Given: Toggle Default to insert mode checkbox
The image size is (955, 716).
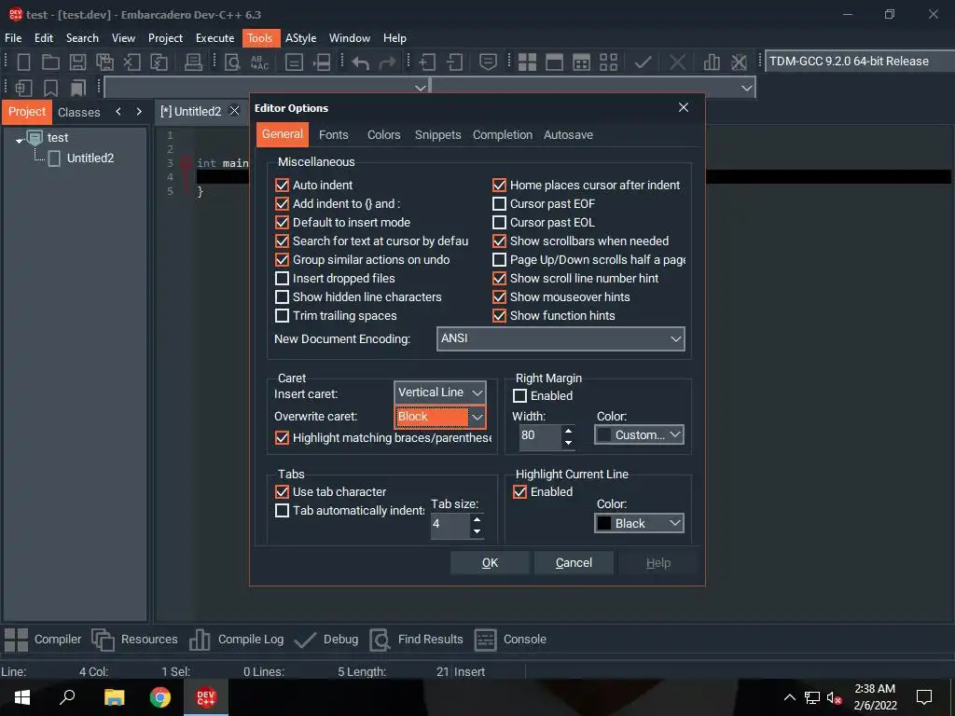Looking at the screenshot, I should tap(282, 222).
